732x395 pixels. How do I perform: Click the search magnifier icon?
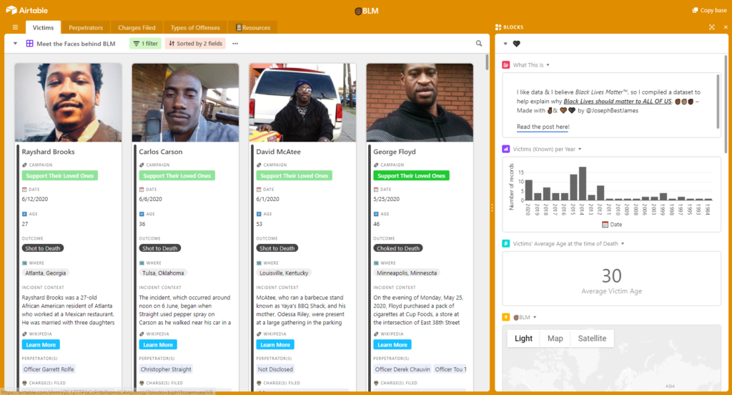pyautogui.click(x=479, y=44)
